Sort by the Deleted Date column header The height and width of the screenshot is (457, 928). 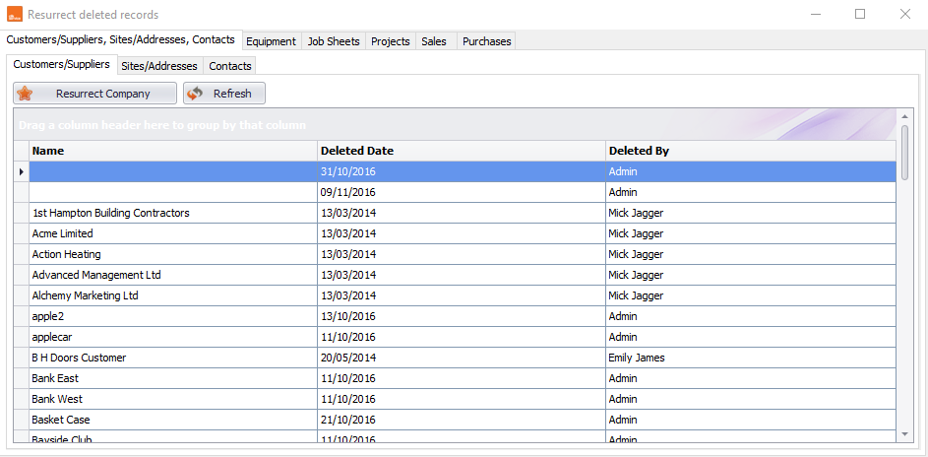point(462,151)
